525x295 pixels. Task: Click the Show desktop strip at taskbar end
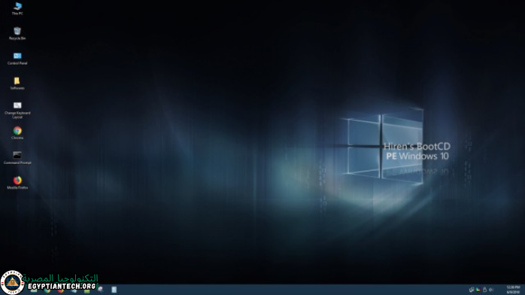pos(524,290)
